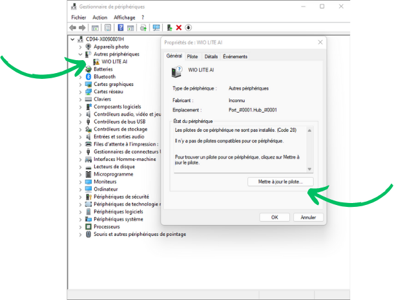The height and width of the screenshot is (300, 394).
Task: Click the Contrôleurs de bus USB icon
Action: [x=88, y=122]
